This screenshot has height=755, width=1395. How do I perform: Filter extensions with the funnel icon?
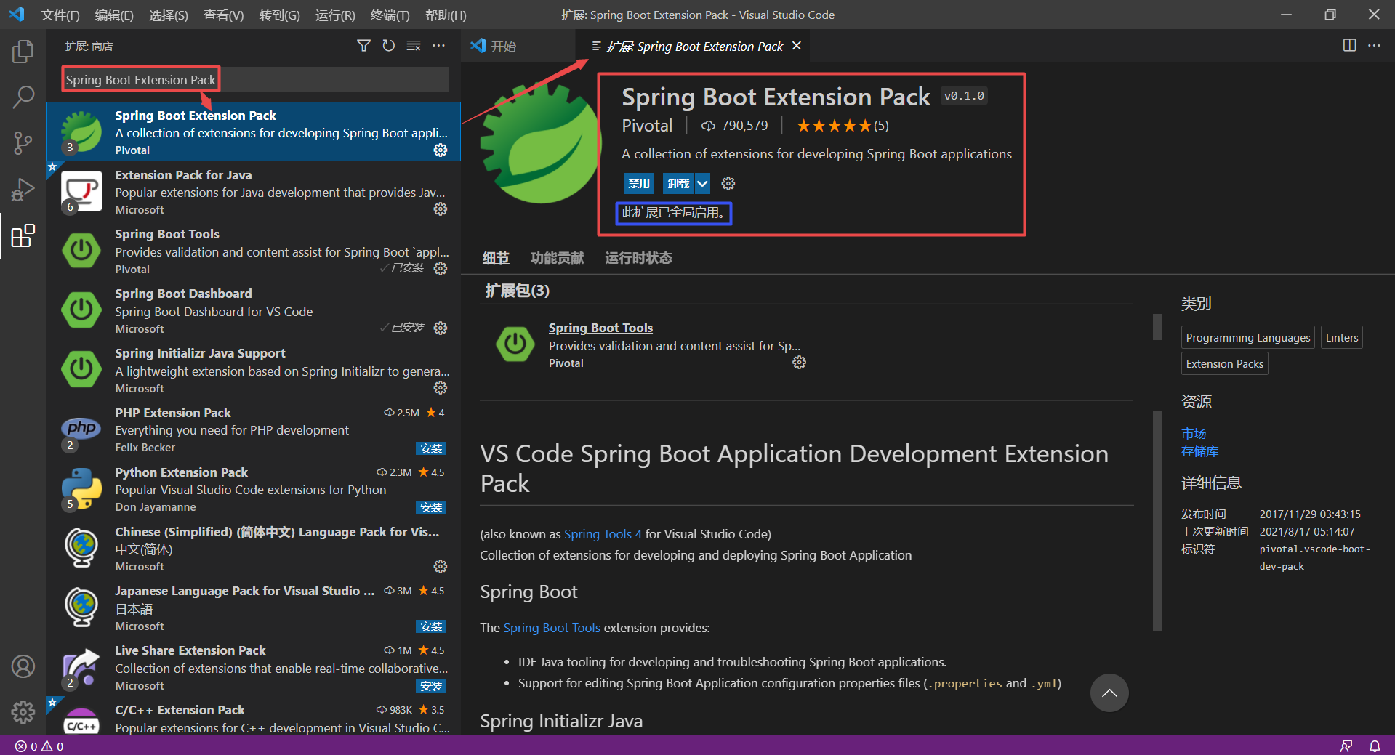pyautogui.click(x=363, y=46)
